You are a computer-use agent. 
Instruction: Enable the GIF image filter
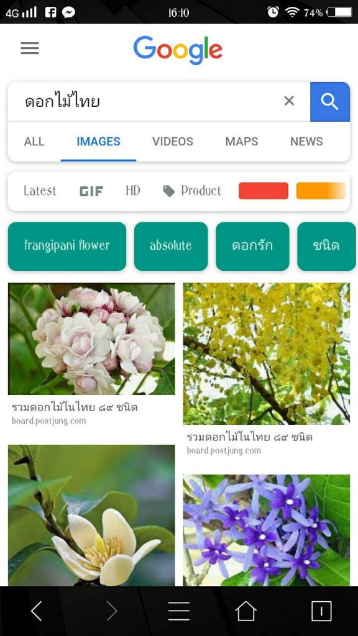coord(91,191)
